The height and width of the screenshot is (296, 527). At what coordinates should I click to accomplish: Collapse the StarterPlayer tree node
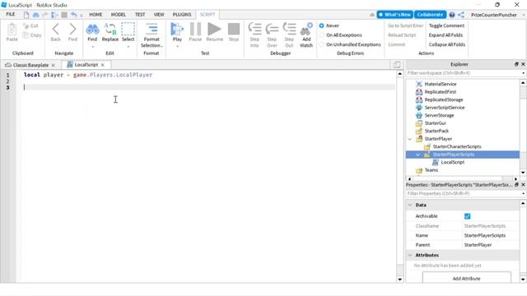pos(410,139)
